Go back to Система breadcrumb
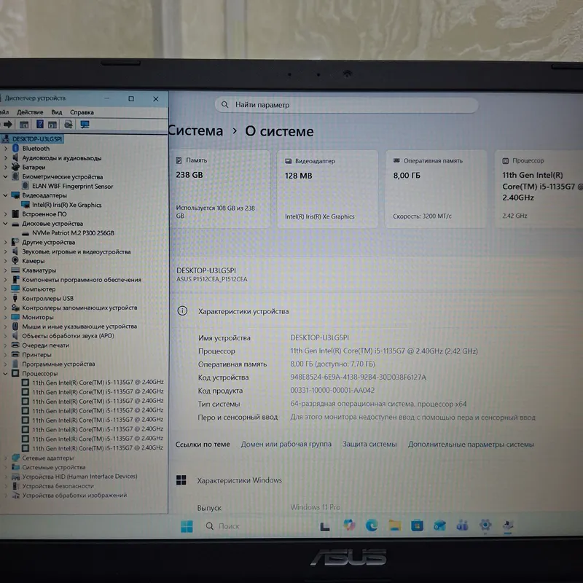This screenshot has width=583, height=583. [196, 131]
